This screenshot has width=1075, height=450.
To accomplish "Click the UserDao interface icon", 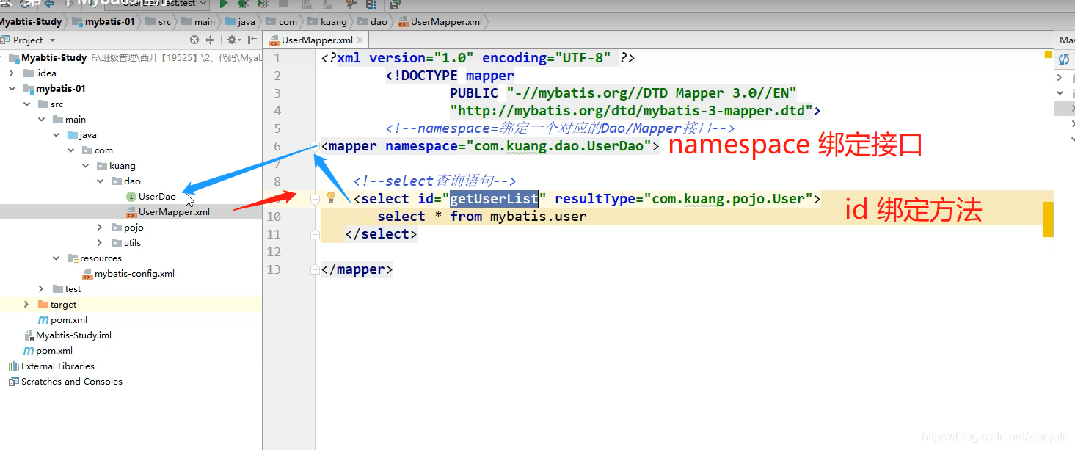I will [131, 196].
